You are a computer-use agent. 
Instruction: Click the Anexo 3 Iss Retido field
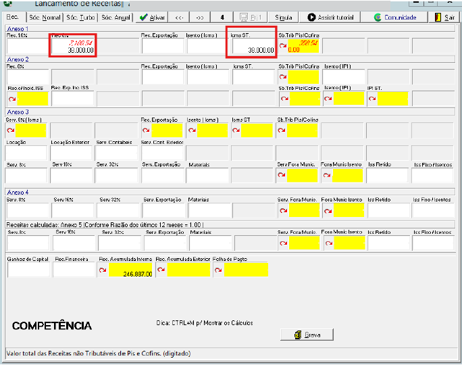(x=387, y=175)
